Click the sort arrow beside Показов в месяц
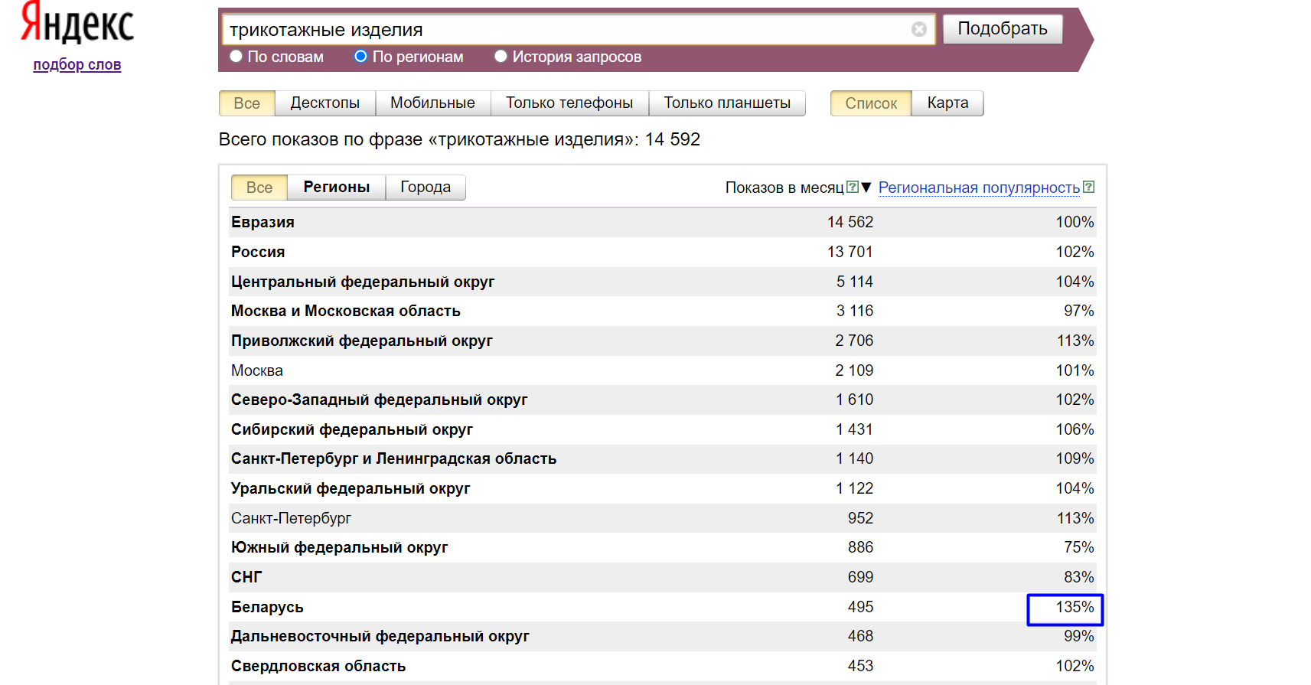The height and width of the screenshot is (685, 1311). pyautogui.click(x=866, y=188)
